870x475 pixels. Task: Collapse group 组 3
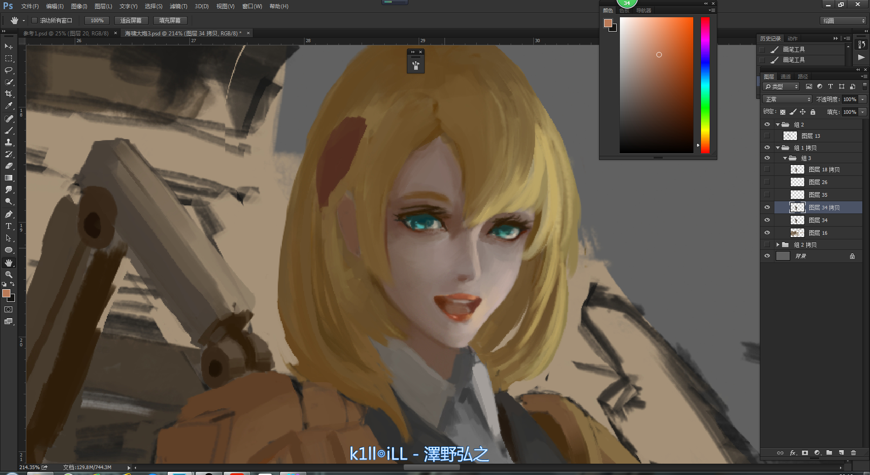coord(785,158)
